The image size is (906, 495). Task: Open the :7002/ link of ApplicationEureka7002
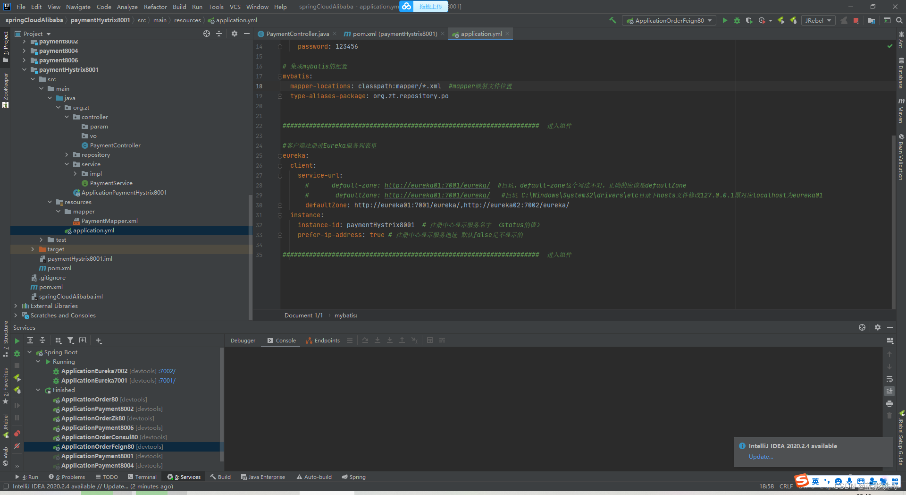(x=167, y=371)
